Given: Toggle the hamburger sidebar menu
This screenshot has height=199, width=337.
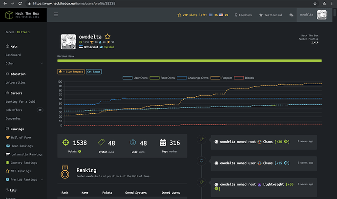Looking at the screenshot, I should (x=56, y=14).
